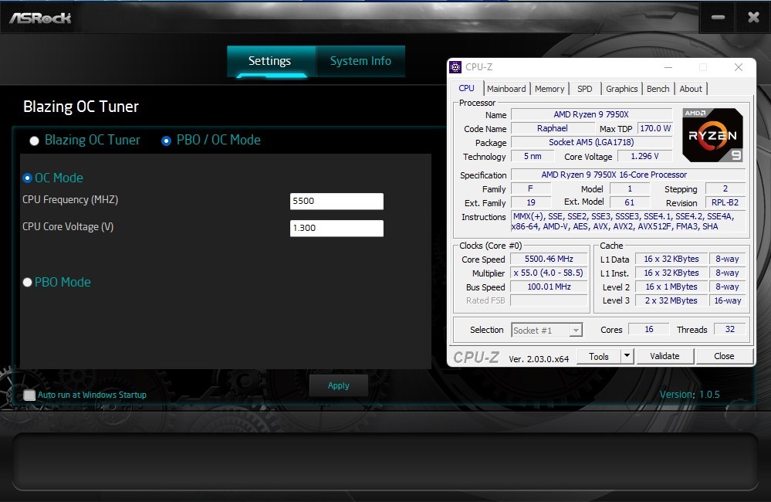This screenshot has height=502, width=771.
Task: Click the Blazing OC Tuner heading
Action: pos(81,107)
